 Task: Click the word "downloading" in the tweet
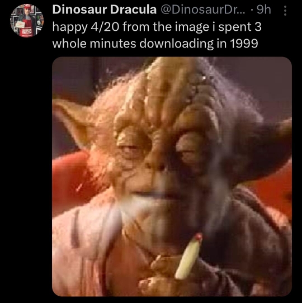click(176, 44)
